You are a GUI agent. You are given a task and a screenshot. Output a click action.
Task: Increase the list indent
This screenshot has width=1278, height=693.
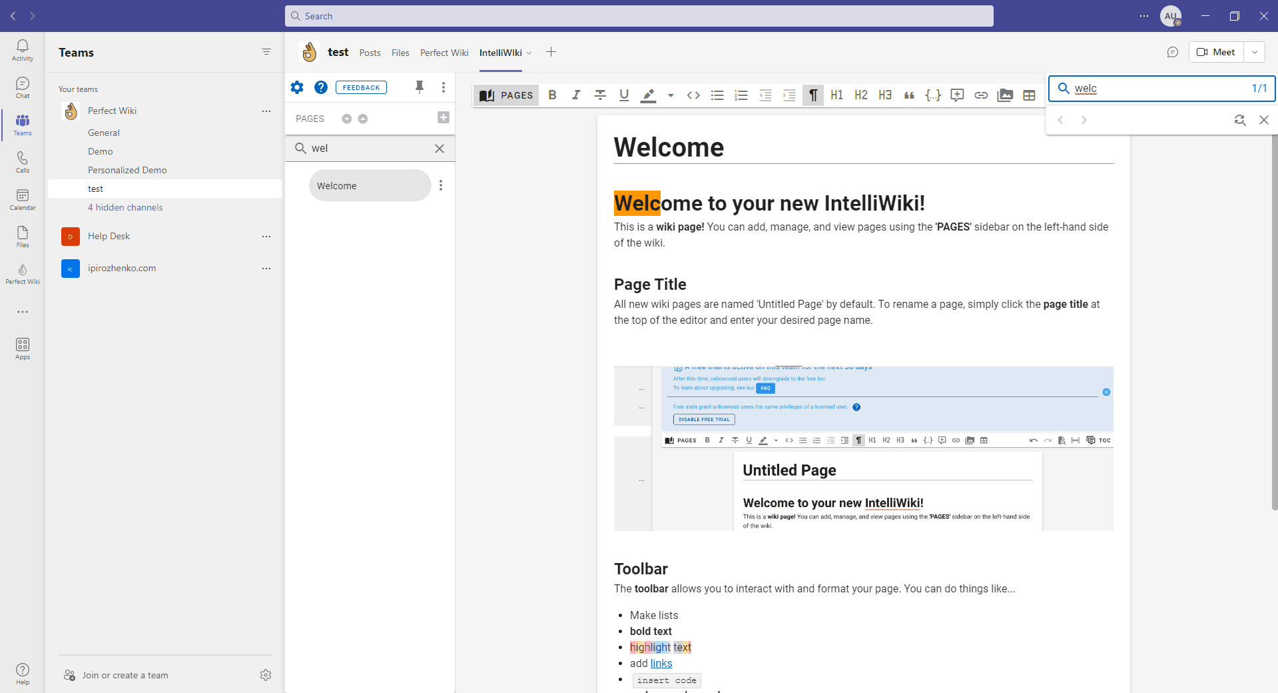pyautogui.click(x=789, y=95)
